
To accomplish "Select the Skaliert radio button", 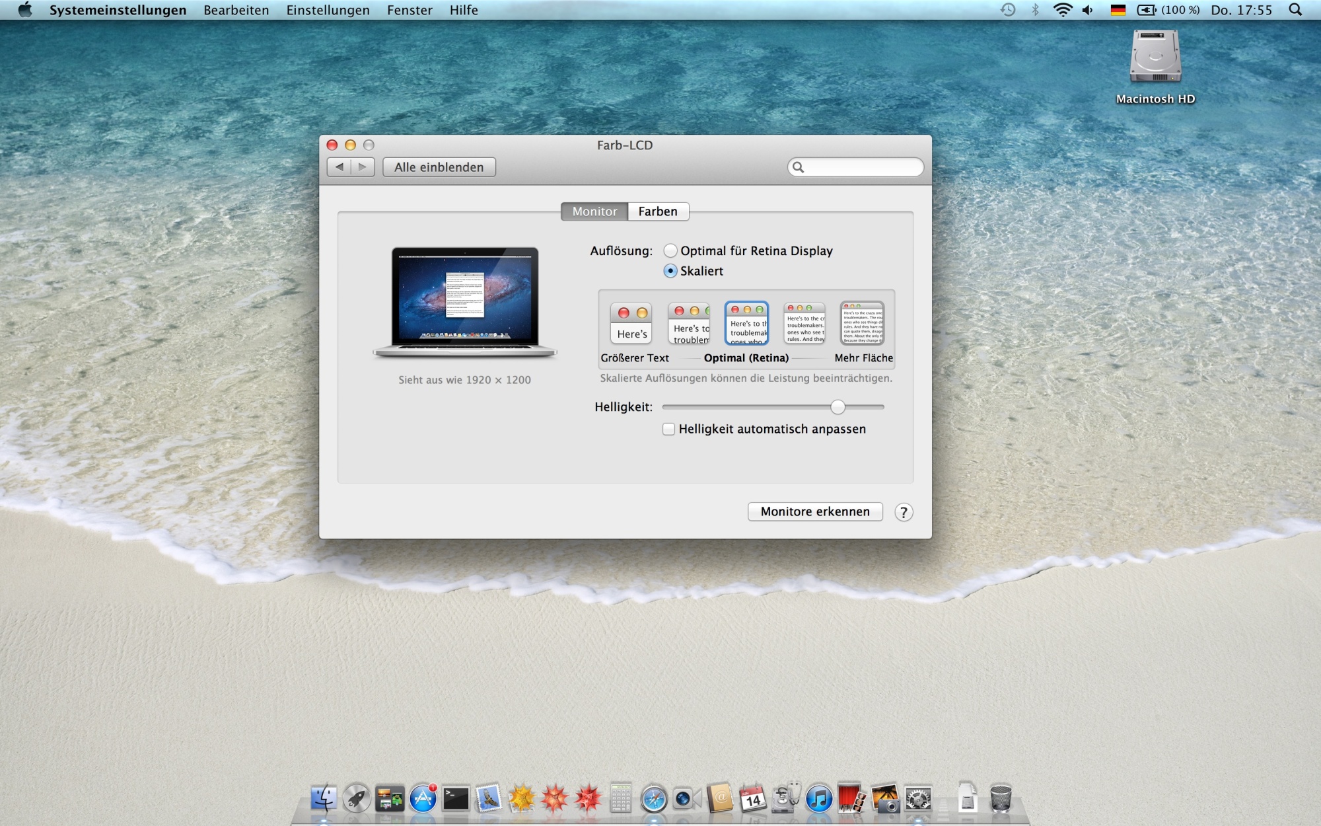I will [x=670, y=271].
